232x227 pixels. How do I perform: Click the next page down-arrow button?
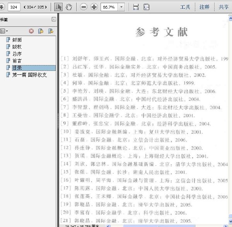pyautogui.click(x=2, y=7)
